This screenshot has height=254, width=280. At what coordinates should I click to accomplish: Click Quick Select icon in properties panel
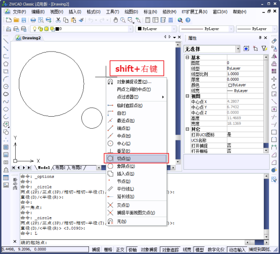pos(264,48)
